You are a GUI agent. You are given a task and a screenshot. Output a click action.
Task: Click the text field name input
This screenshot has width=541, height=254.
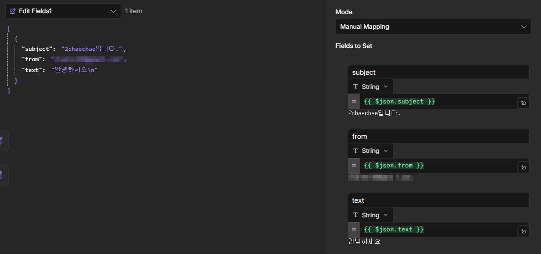pyautogui.click(x=439, y=200)
